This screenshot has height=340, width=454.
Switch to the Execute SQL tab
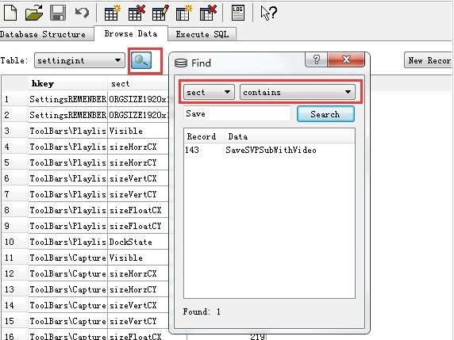click(202, 34)
